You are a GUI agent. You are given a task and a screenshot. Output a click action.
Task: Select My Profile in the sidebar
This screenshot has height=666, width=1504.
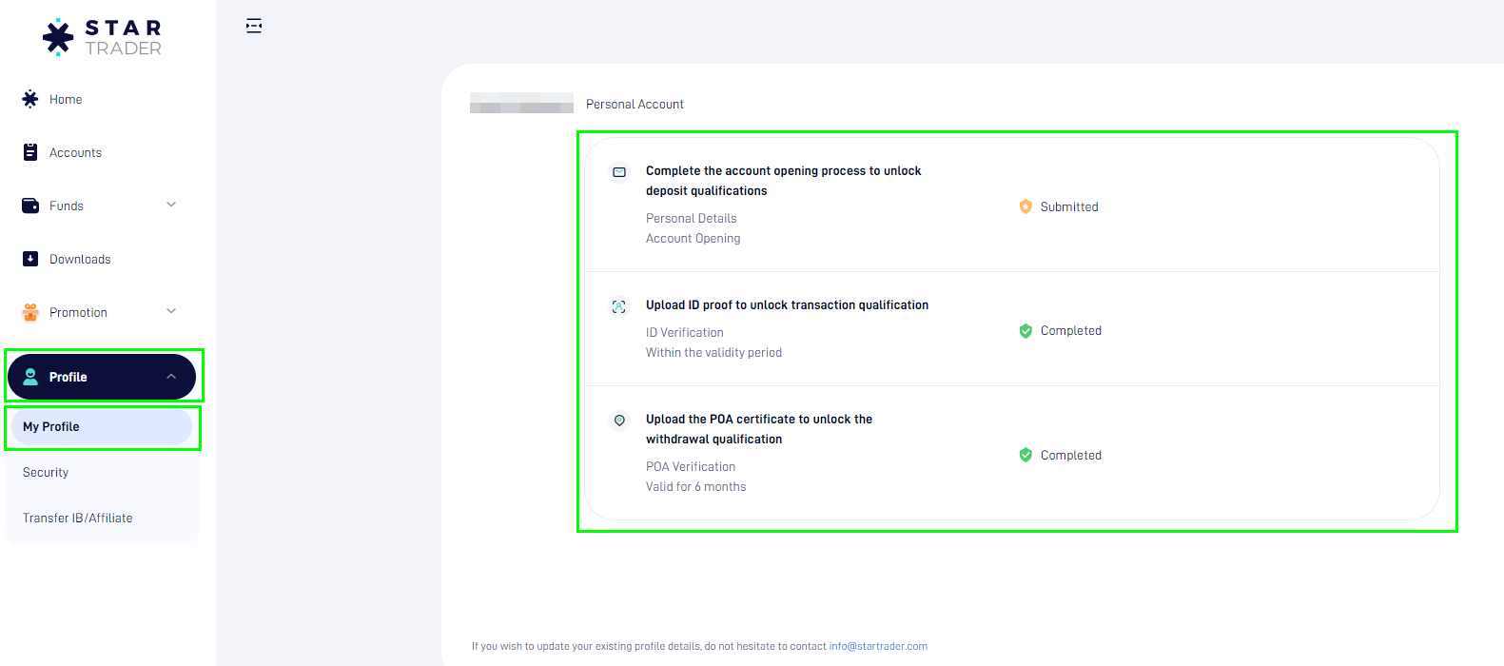(x=51, y=427)
